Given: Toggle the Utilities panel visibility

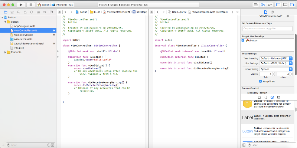Looking at the screenshot, I should coord(292,5).
